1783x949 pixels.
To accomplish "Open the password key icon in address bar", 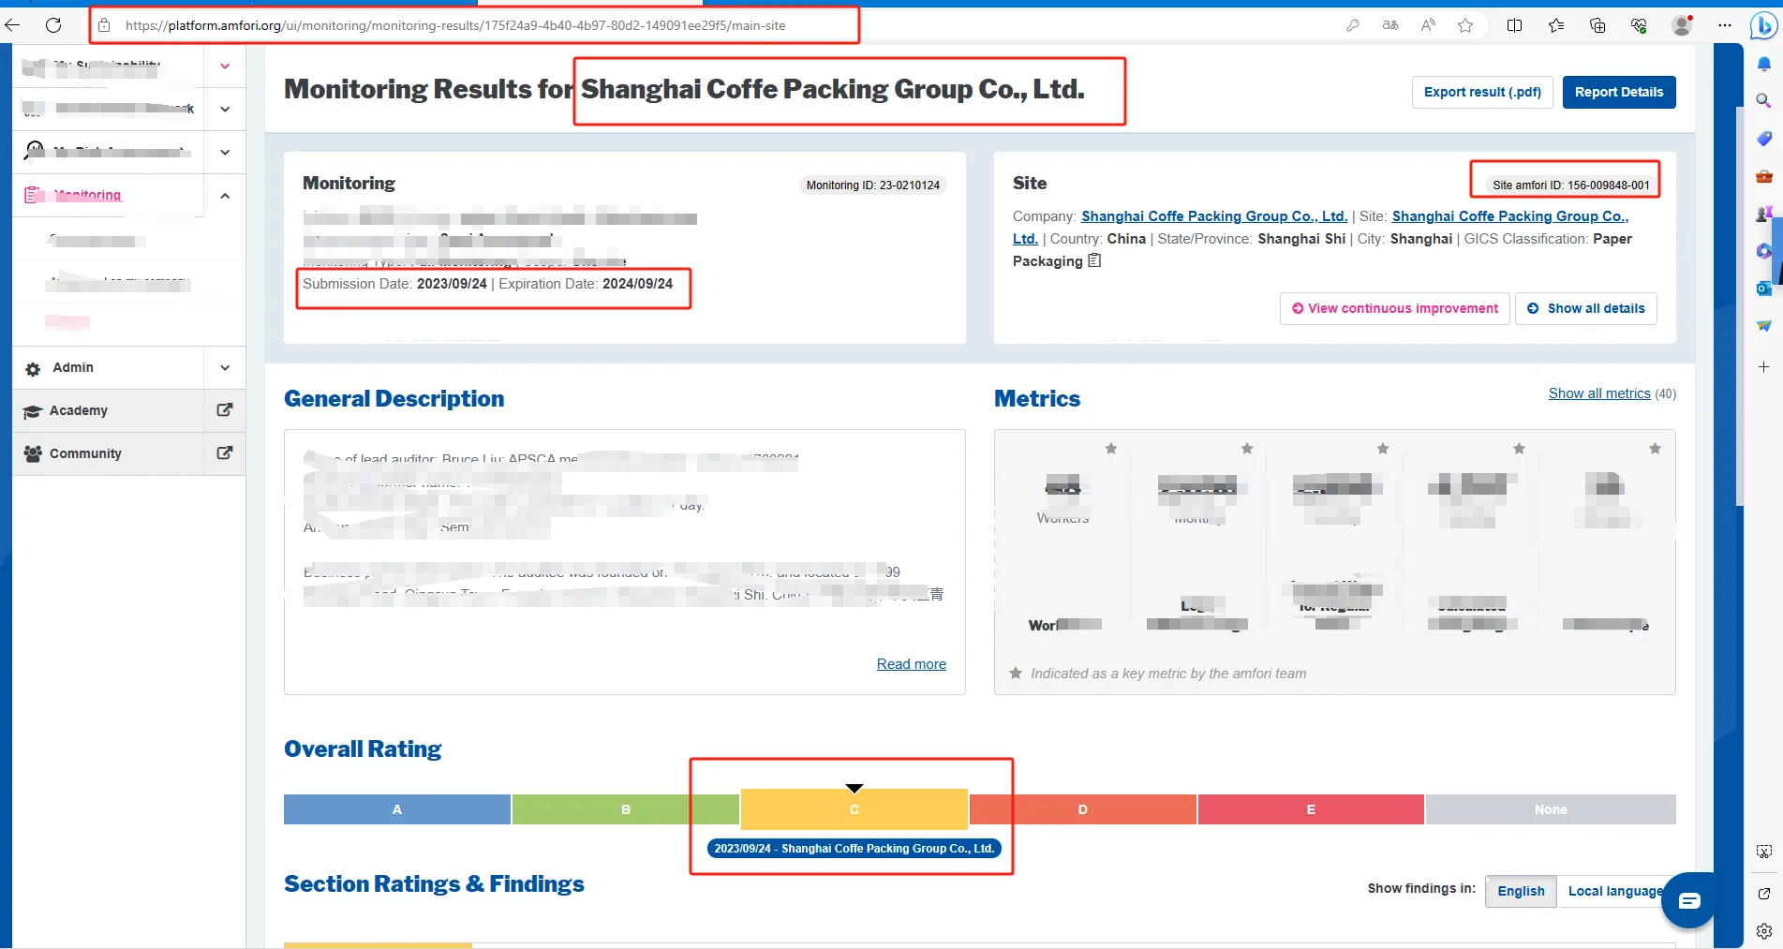I will [x=1352, y=25].
